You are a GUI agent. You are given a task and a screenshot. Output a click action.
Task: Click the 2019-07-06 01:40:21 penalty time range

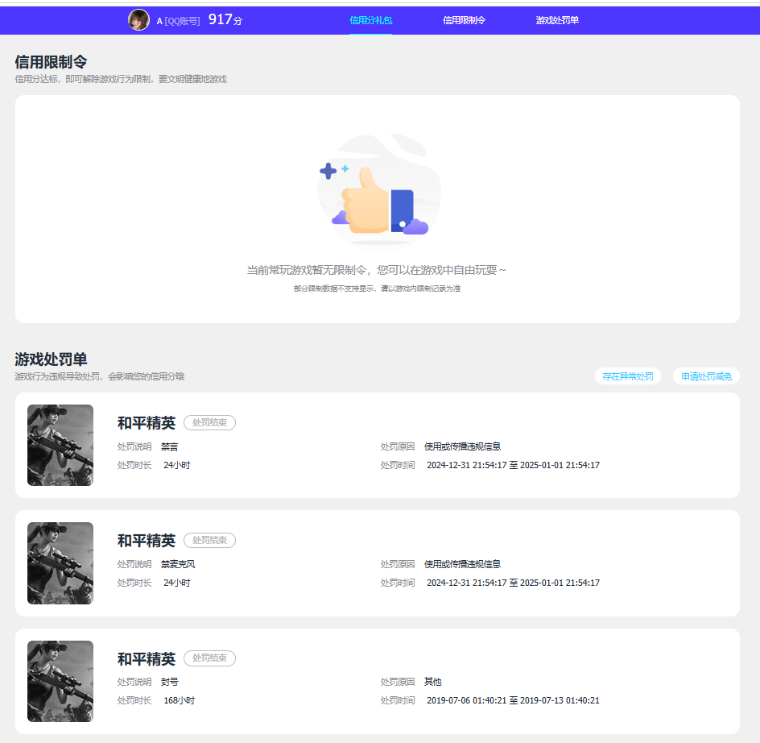click(x=514, y=700)
